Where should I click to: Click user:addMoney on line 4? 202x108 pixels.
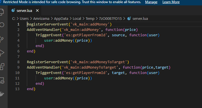[58, 41]
